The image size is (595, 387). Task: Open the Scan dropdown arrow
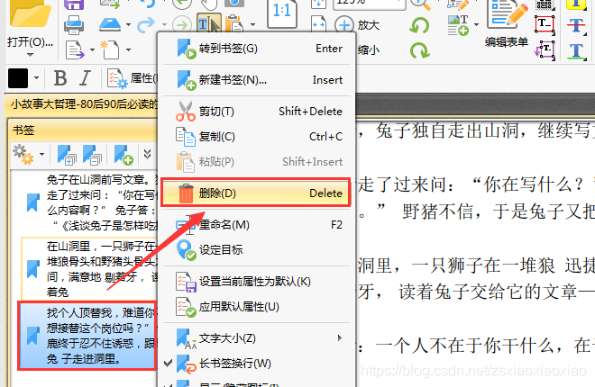point(128,25)
